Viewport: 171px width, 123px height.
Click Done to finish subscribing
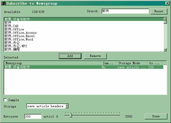click(156, 116)
